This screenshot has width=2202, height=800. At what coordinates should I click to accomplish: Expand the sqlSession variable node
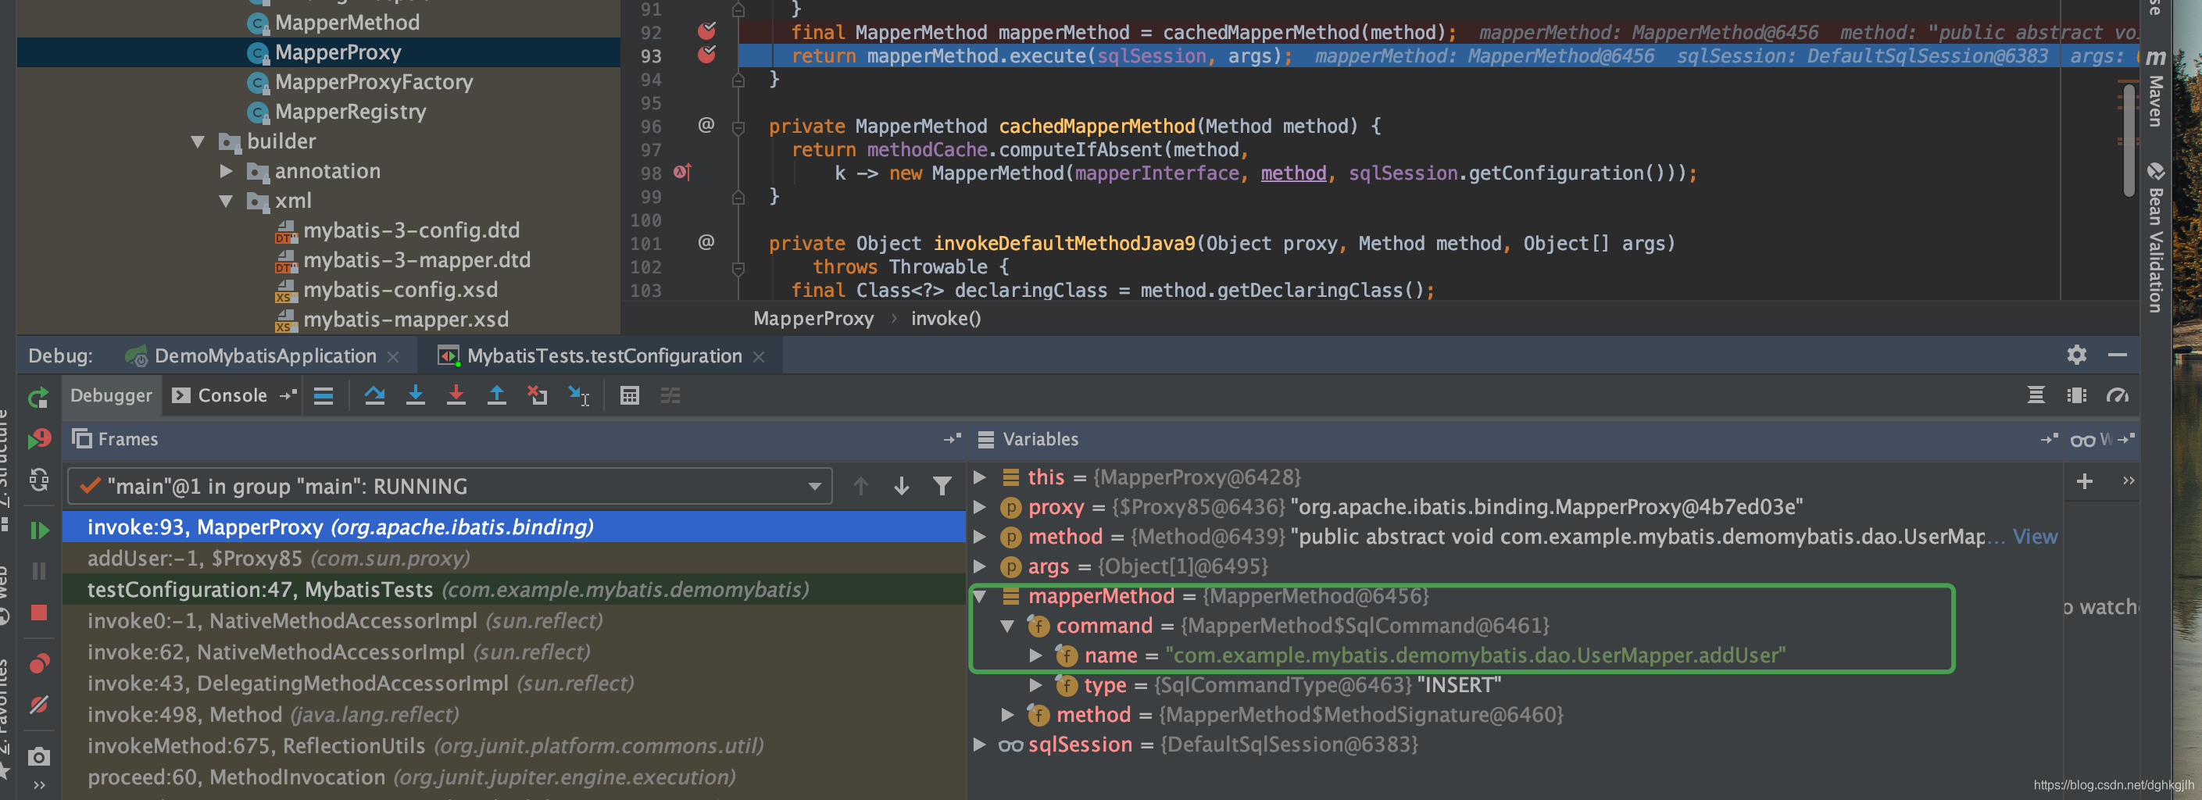(x=981, y=745)
